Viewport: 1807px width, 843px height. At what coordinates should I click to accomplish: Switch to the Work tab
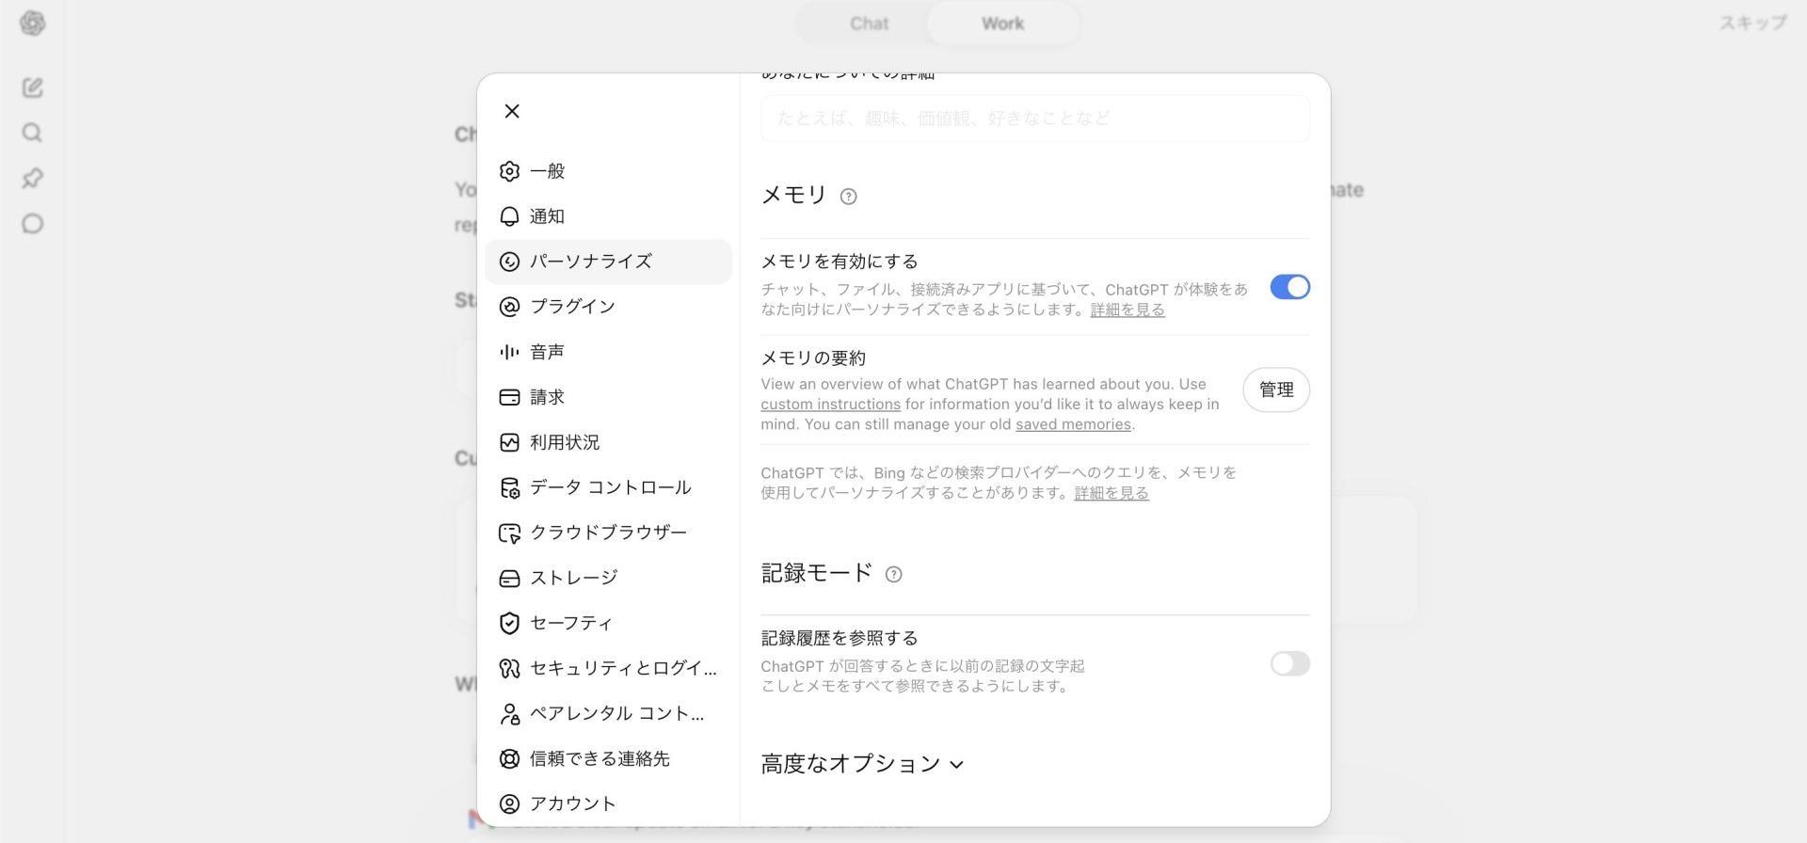(1002, 24)
